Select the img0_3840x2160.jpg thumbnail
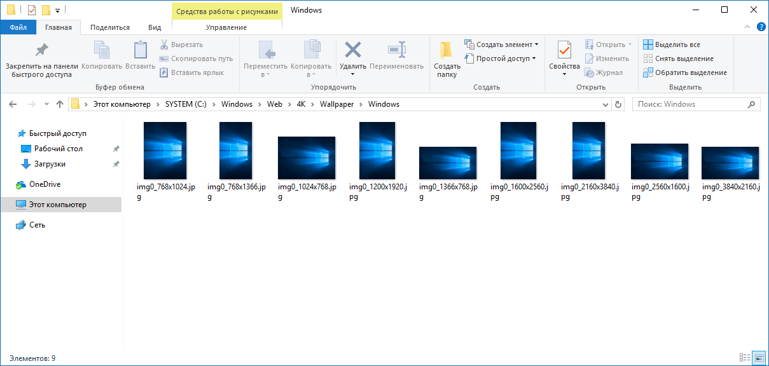 coord(730,163)
